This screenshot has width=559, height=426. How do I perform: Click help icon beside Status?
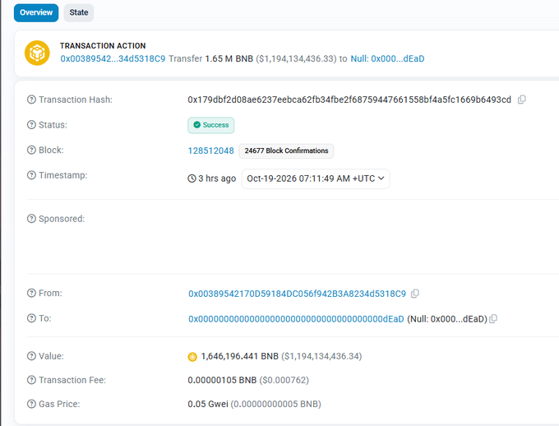point(31,125)
